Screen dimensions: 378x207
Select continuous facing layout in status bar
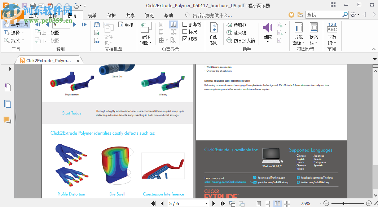click(x=287, y=204)
